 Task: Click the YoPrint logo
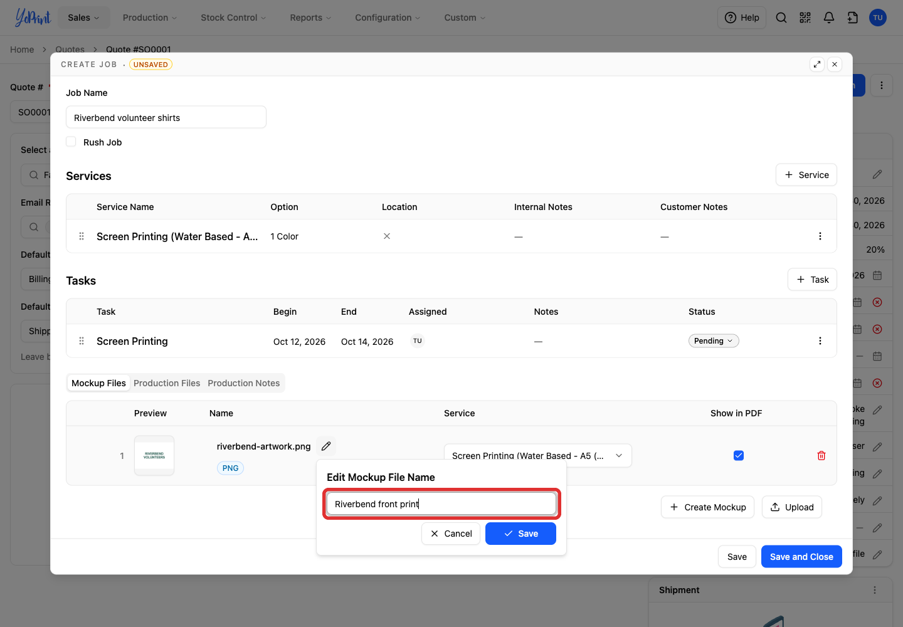[33, 18]
